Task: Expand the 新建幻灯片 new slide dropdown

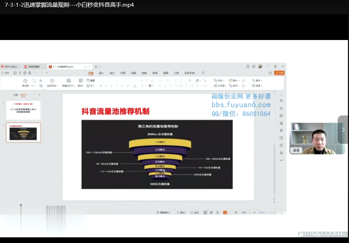Action: click(69, 86)
